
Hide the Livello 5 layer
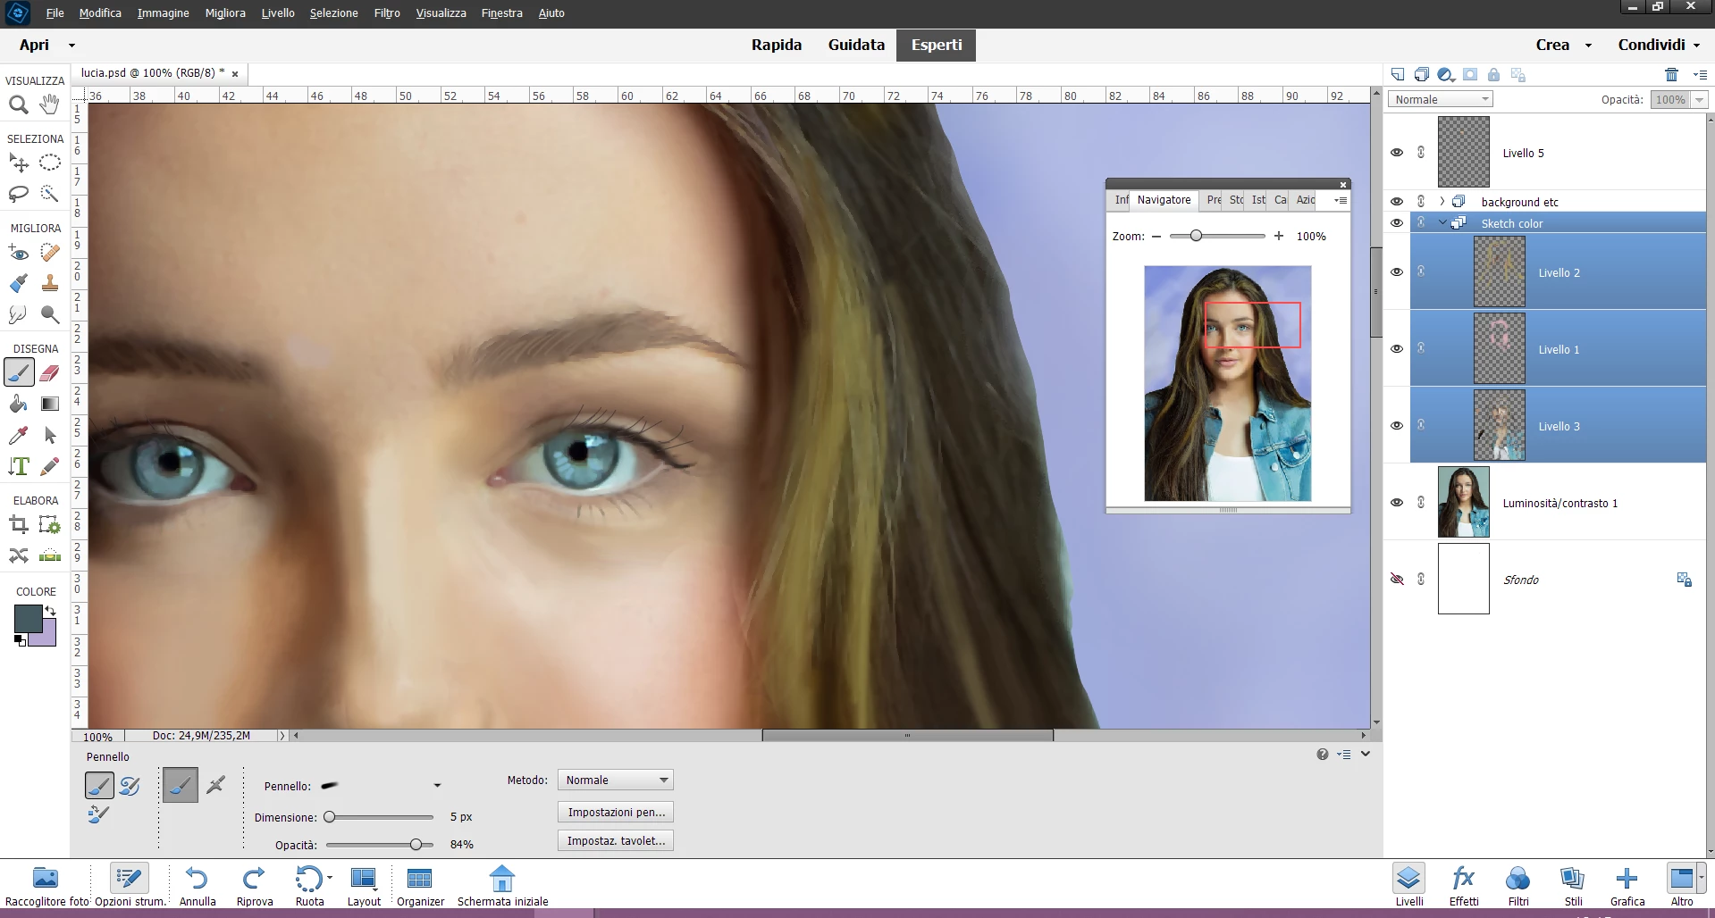tap(1397, 153)
